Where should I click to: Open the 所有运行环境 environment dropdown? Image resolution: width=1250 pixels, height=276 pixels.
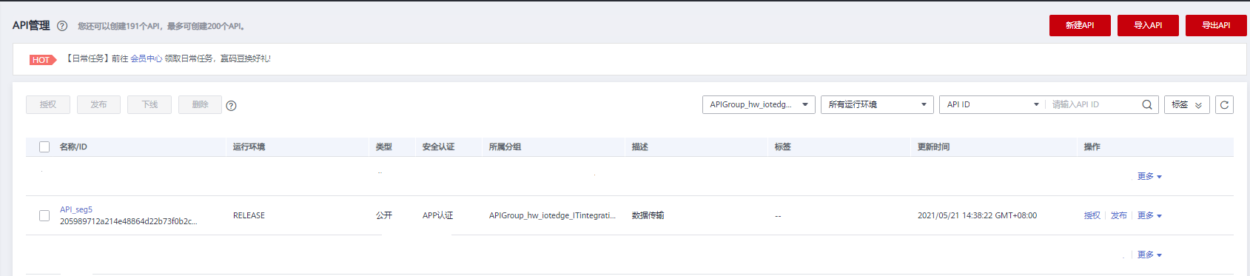point(877,105)
